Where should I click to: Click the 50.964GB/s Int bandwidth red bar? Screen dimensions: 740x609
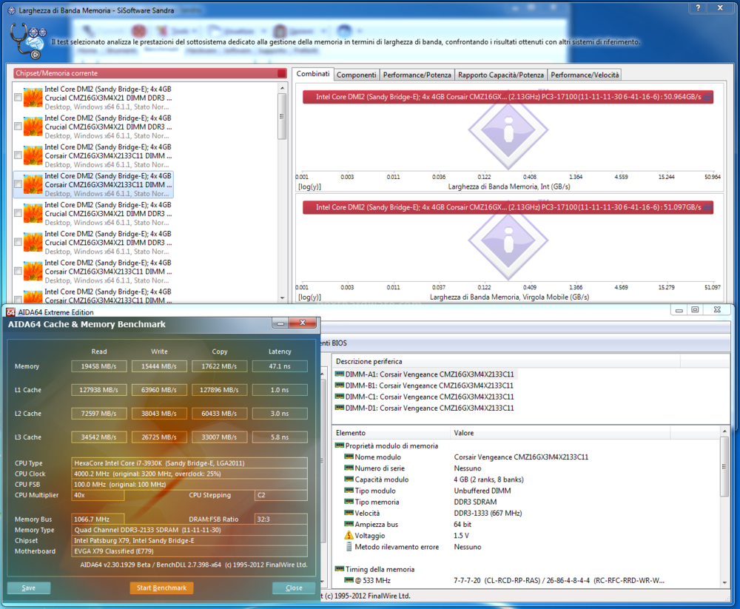508,97
